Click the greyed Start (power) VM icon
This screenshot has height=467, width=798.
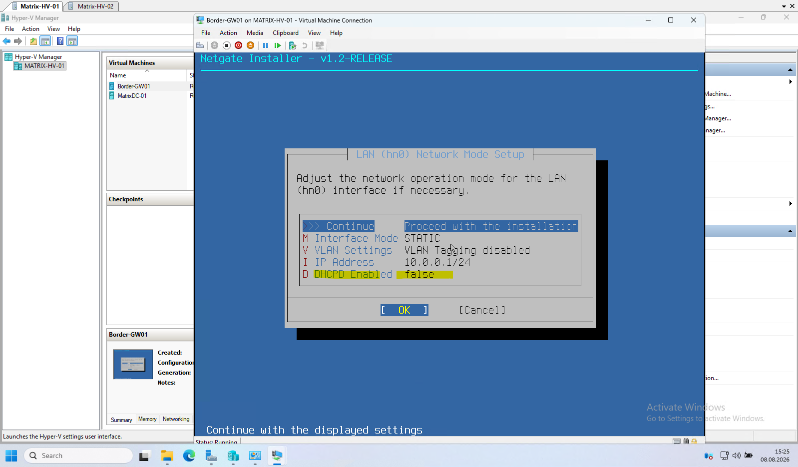tap(214, 45)
